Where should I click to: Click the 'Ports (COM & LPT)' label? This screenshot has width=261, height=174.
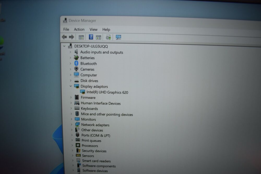tap(96, 135)
